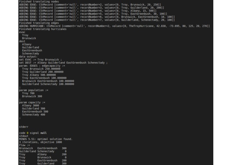
Task: Click the '3 iterations, objective 1000' line
Action: pyautogui.click(x=40, y=142)
